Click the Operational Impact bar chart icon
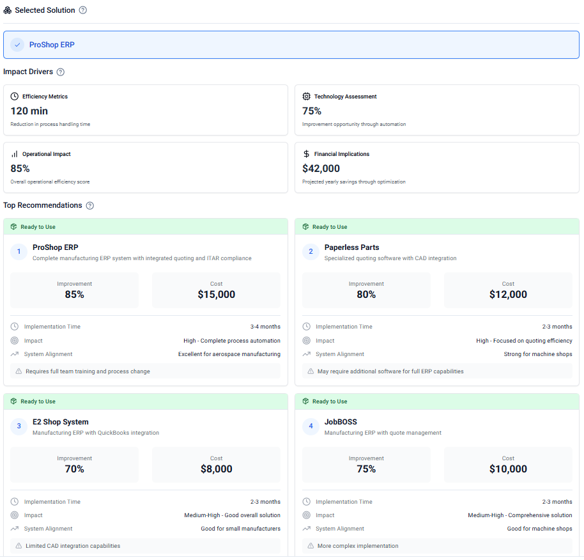The width and height of the screenshot is (584, 560). coord(14,154)
